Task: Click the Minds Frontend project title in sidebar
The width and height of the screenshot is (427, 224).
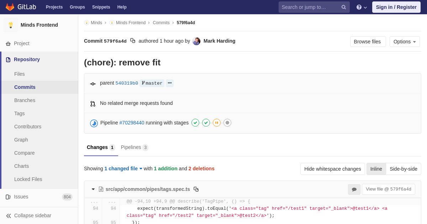Action: click(x=39, y=25)
